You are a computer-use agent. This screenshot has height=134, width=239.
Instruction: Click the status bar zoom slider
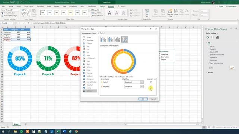224,127
